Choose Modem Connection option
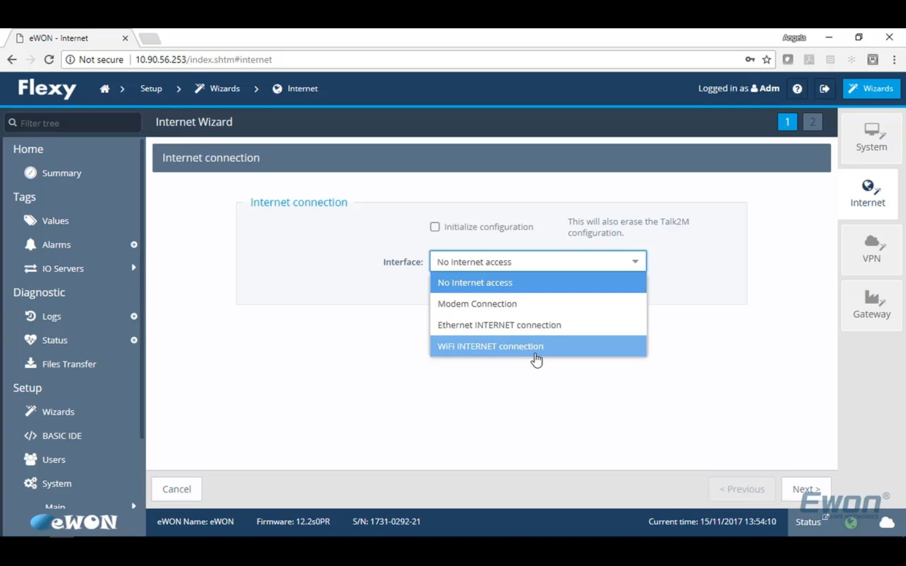The height and width of the screenshot is (566, 906). click(x=538, y=304)
